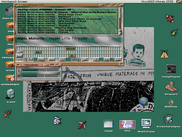The image size is (182, 137).
Task: Select the track Perfect in the playlist
Action: click(x=67, y=17)
